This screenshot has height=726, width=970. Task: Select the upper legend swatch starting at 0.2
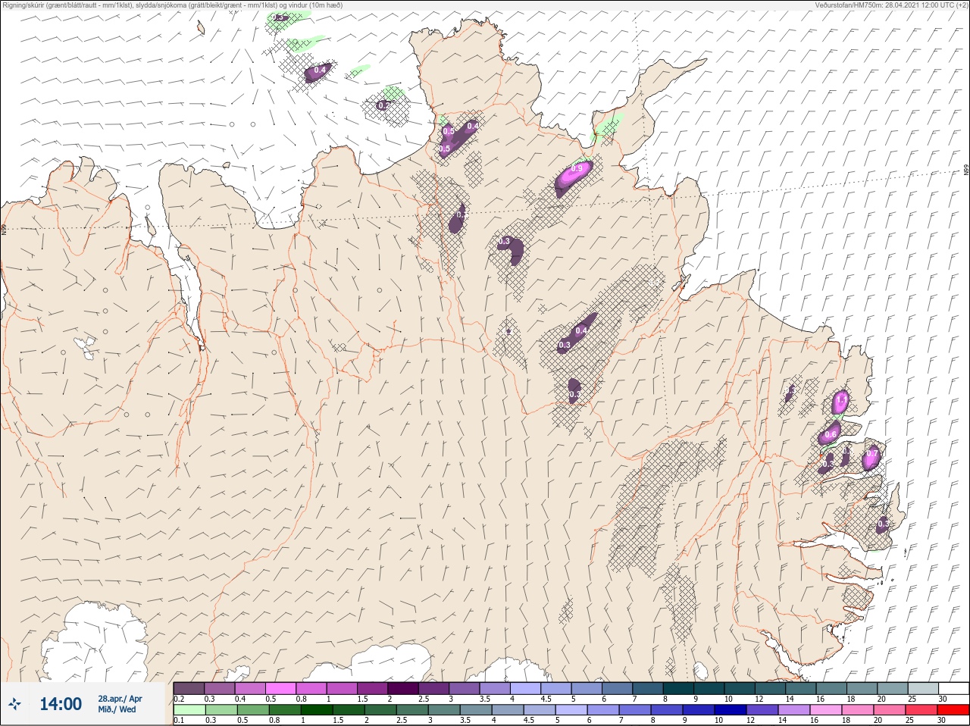[189, 688]
